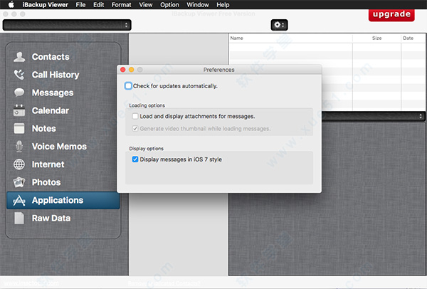Screen dimensions: 427x289
Task: Click the red upgrade button
Action: (391, 15)
